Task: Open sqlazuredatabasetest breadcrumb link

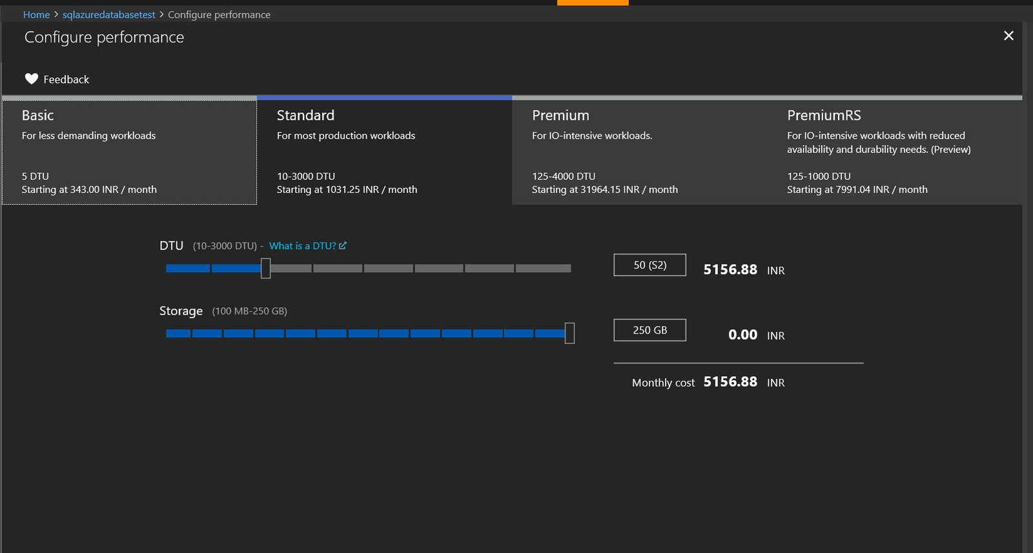Action: [109, 14]
